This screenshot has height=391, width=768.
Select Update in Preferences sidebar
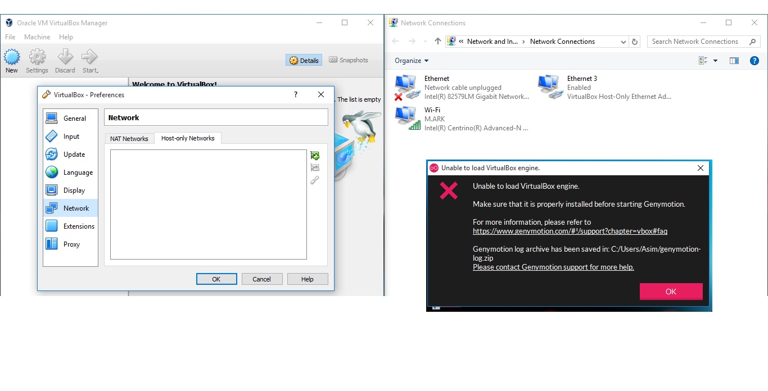tap(70, 154)
